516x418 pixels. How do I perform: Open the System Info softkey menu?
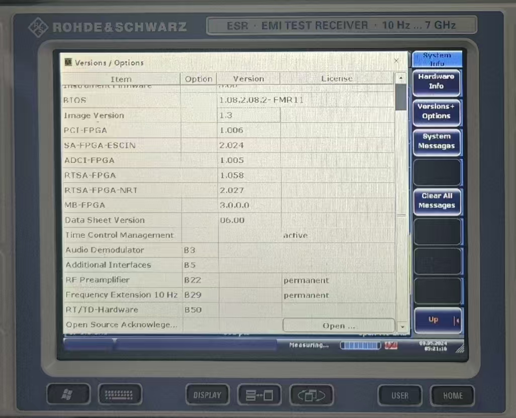pyautogui.click(x=437, y=59)
